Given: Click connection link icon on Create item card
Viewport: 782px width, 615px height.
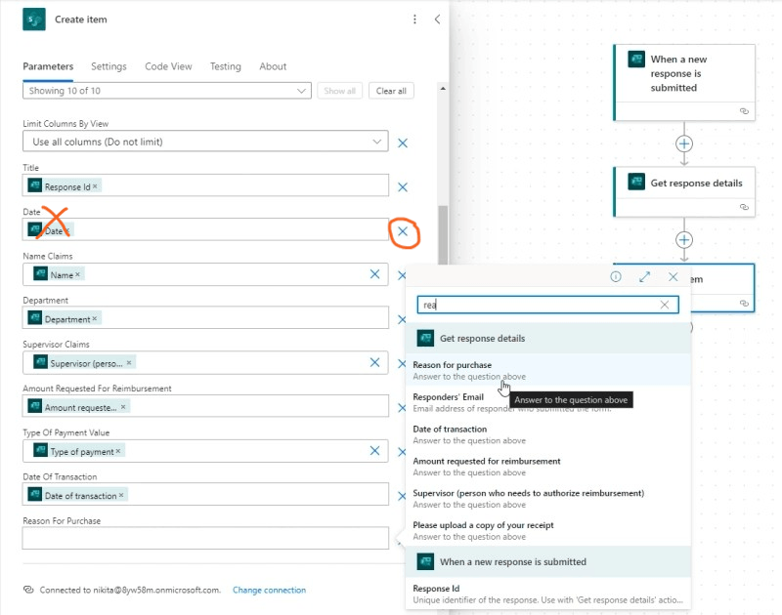Looking at the screenshot, I should click(744, 304).
